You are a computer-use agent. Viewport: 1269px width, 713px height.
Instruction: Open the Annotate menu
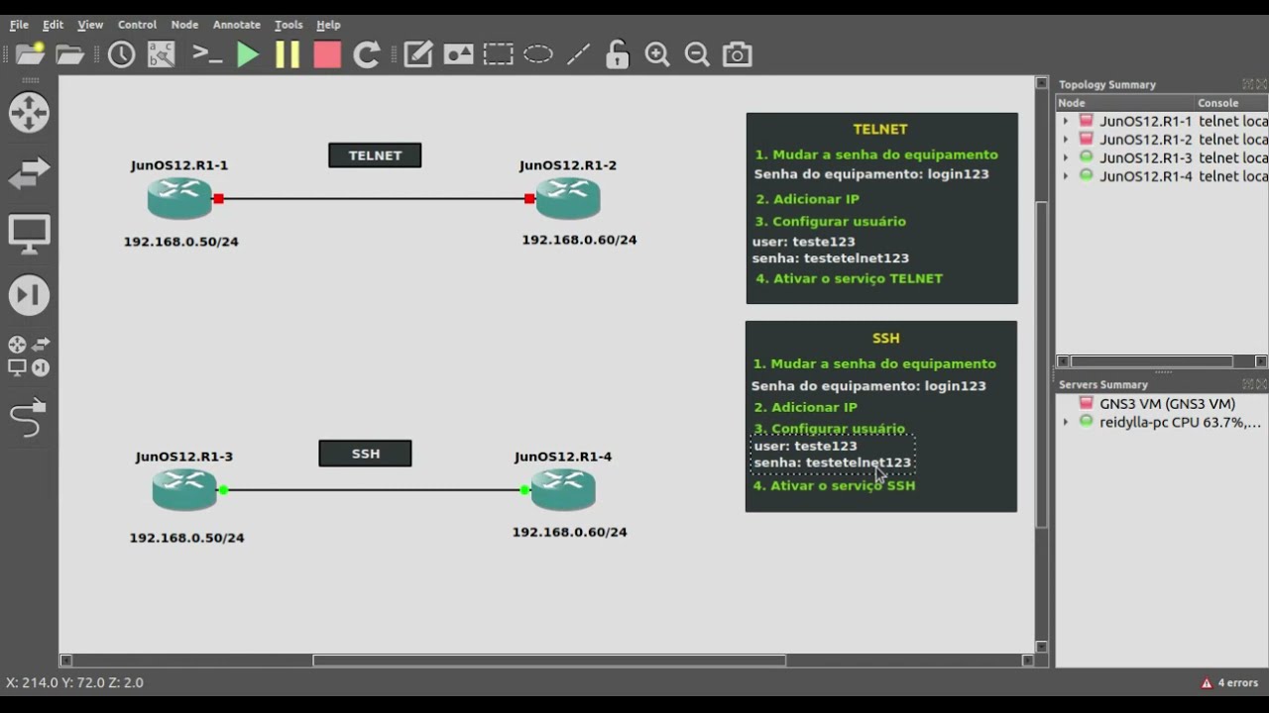click(237, 25)
